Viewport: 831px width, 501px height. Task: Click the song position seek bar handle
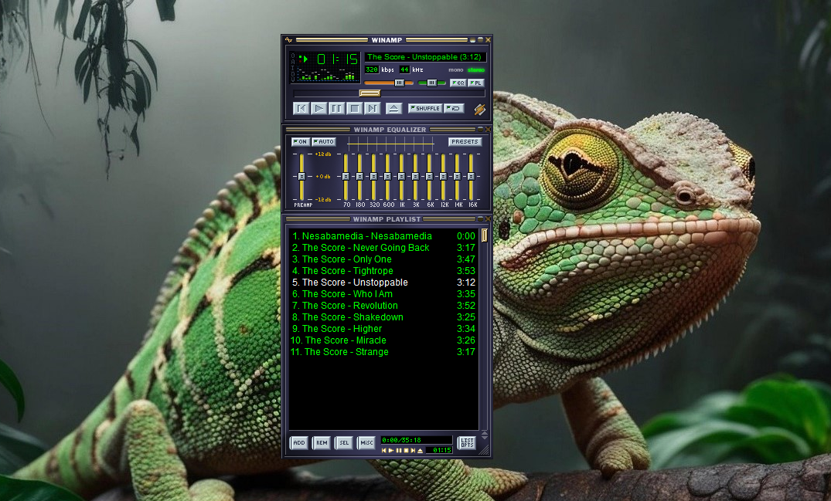370,93
